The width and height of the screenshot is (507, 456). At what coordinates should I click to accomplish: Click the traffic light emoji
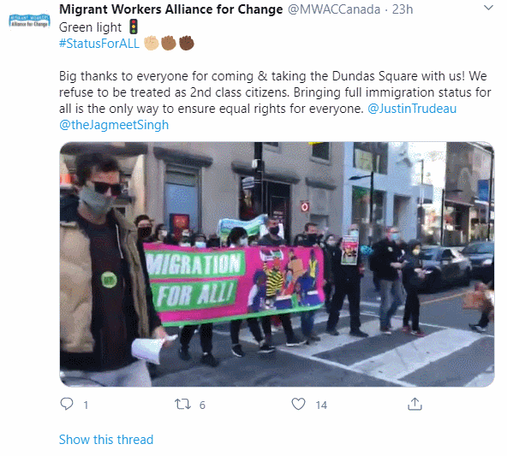pos(134,27)
